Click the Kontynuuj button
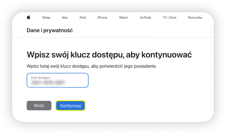The width and height of the screenshot is (226, 134). 71,106
